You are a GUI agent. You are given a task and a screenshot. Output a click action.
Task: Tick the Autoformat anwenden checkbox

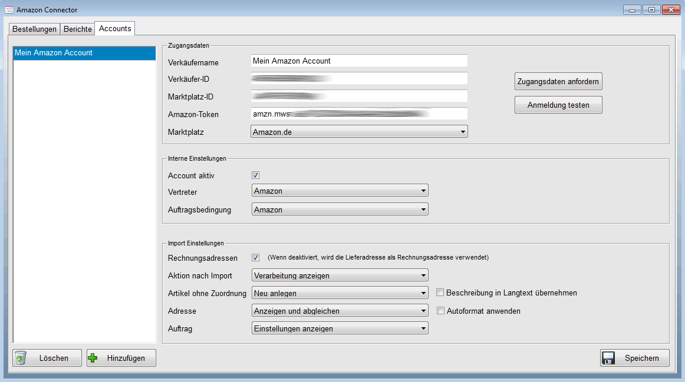click(x=440, y=310)
